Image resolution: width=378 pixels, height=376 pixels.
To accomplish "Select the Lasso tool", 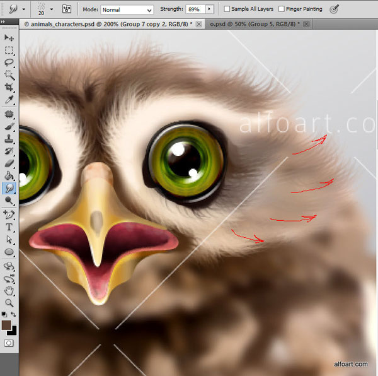I will (9, 62).
